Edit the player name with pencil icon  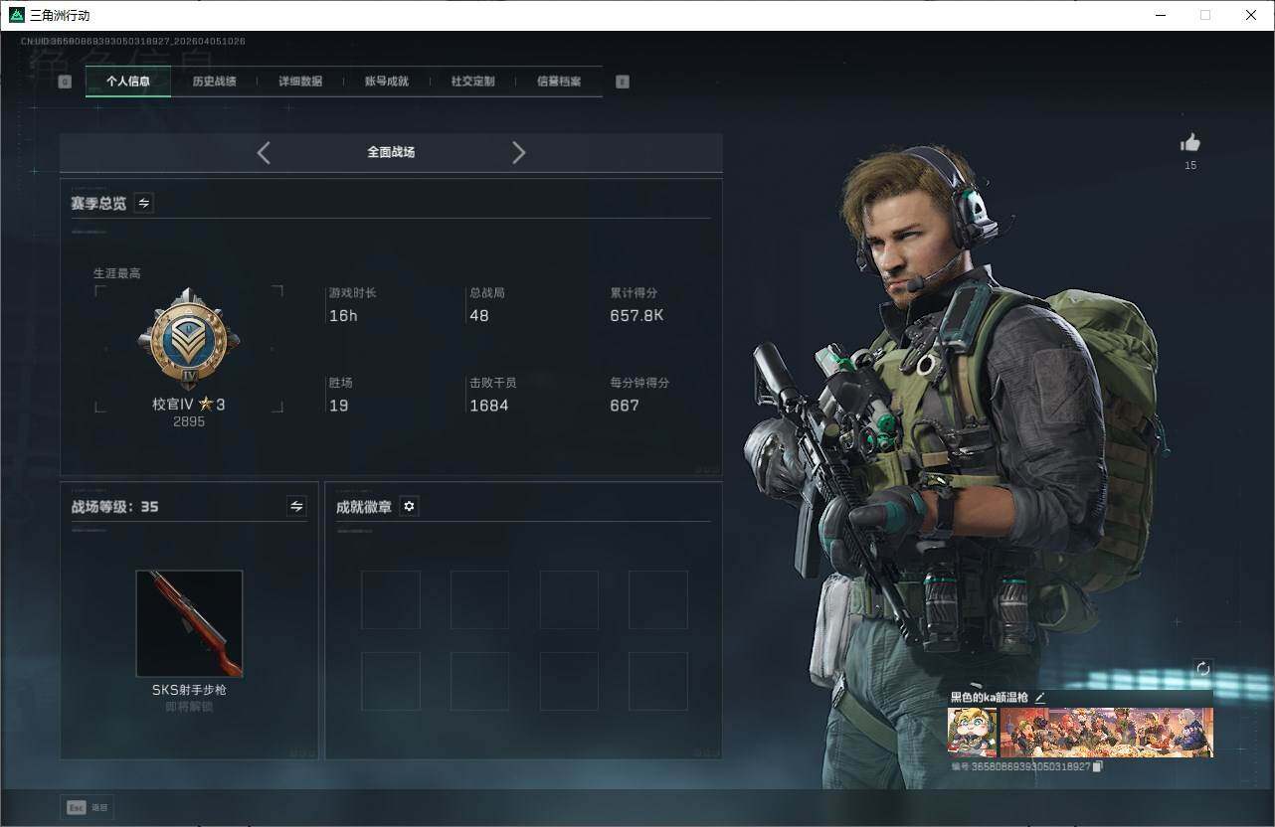pyautogui.click(x=1040, y=698)
